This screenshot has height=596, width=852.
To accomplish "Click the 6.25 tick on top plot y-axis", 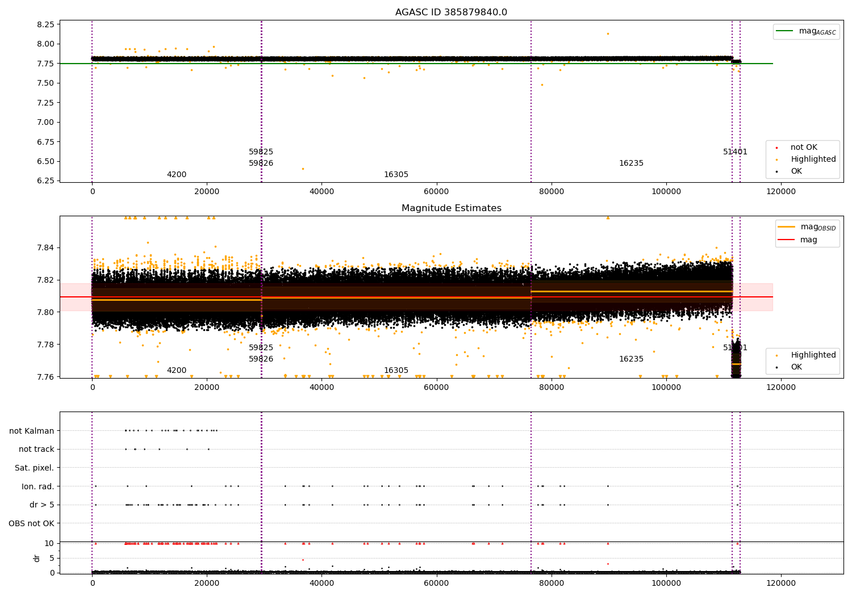I will pyautogui.click(x=45, y=181).
